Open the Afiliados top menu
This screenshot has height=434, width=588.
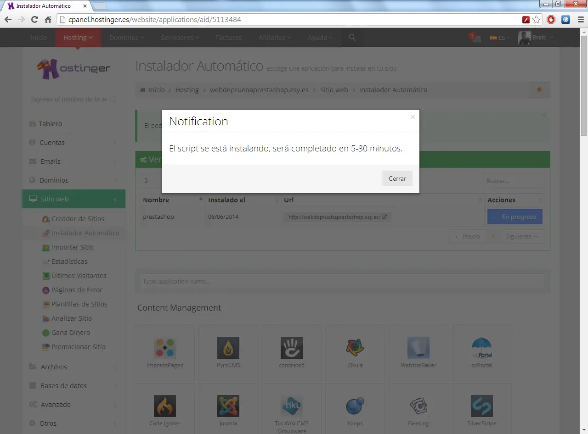click(x=275, y=38)
